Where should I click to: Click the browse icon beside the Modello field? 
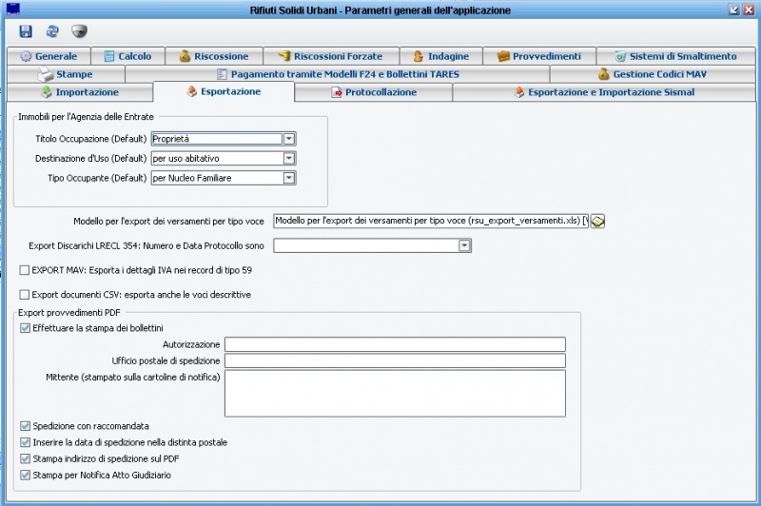(x=597, y=222)
